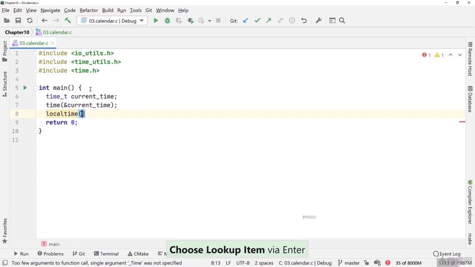Open the Refactor menu
The image size is (475, 267).
(88, 10)
